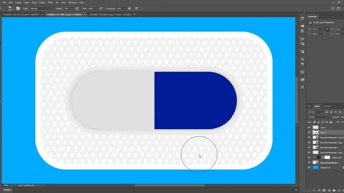Click the Timeline button at bottom left

click(7, 190)
